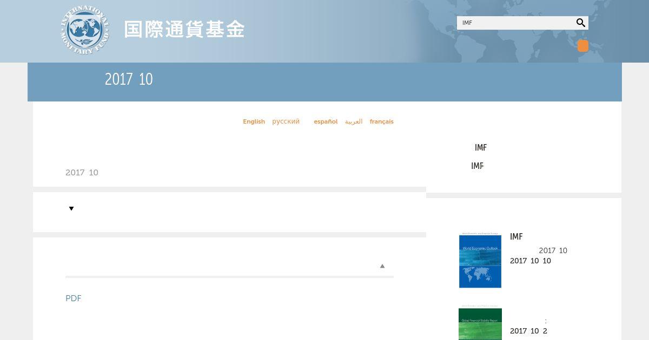Viewport: 649px width, 340px height.
Task: Click the IMF globe logo
Action: coord(85,30)
